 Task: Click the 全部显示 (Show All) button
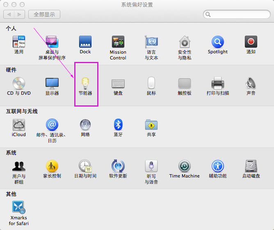44,14
